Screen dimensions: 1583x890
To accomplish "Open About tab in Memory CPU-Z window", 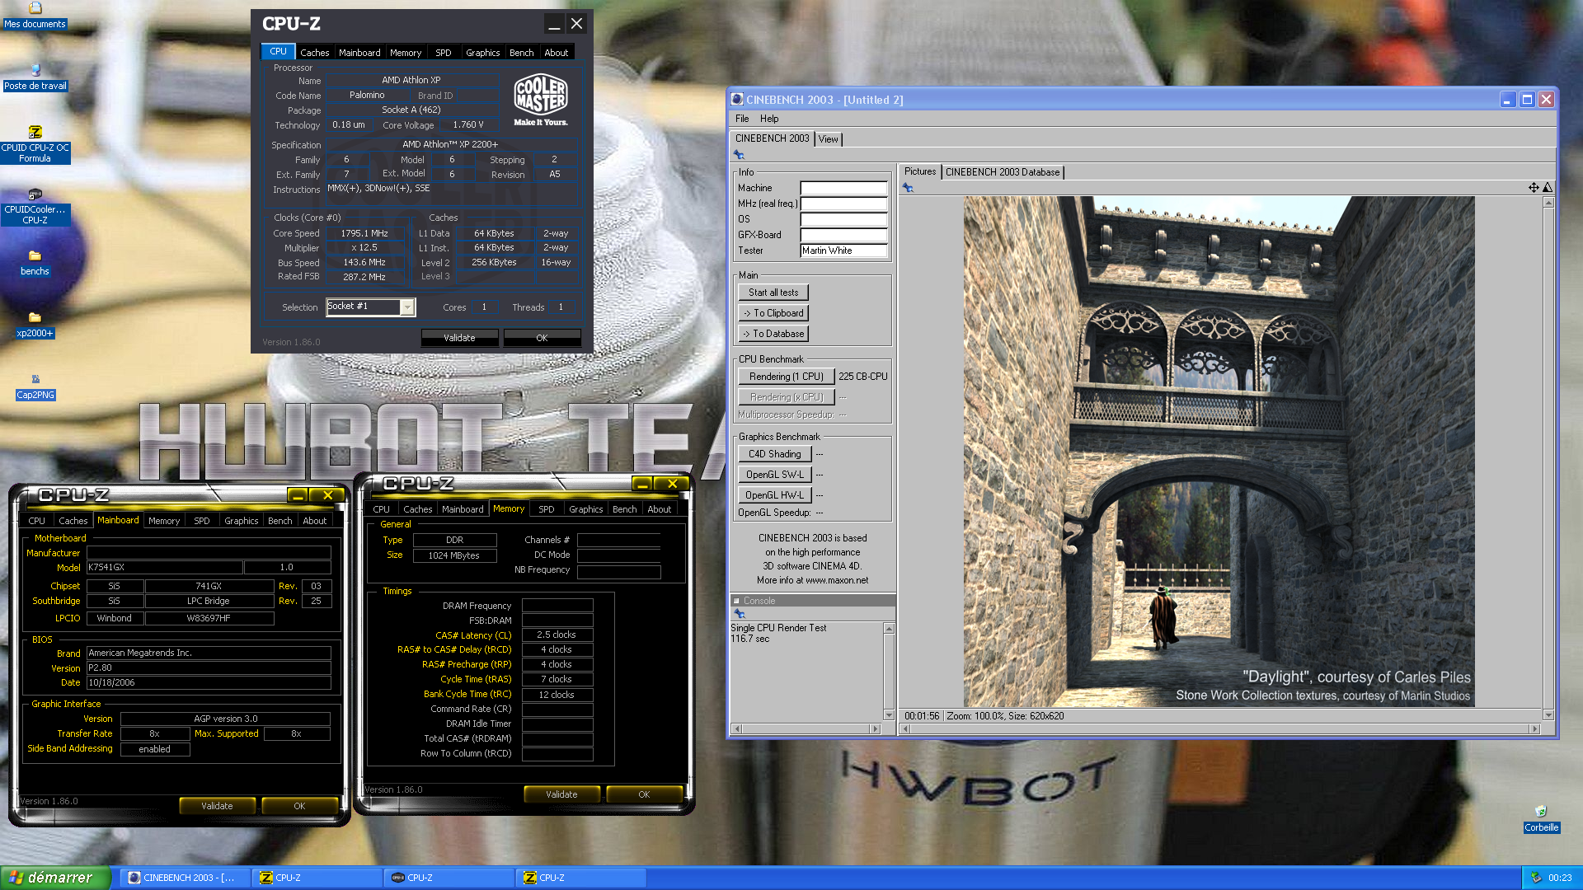I will tap(659, 509).
